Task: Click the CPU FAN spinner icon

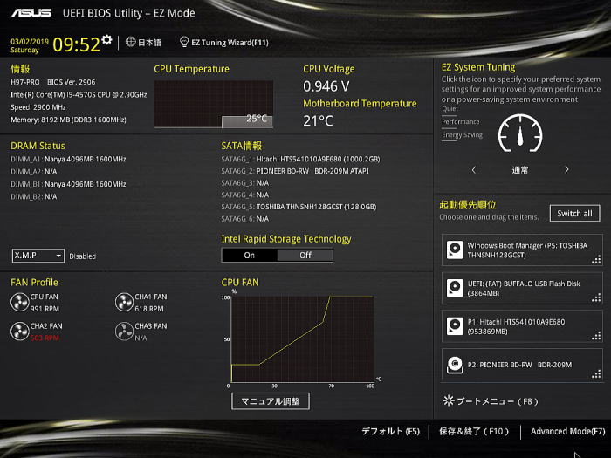Action: point(19,302)
